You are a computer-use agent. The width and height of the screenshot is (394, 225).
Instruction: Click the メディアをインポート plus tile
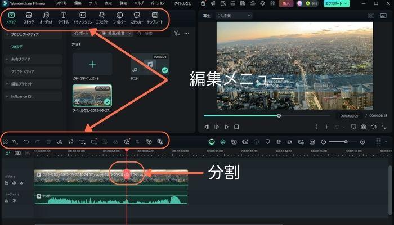click(x=92, y=64)
